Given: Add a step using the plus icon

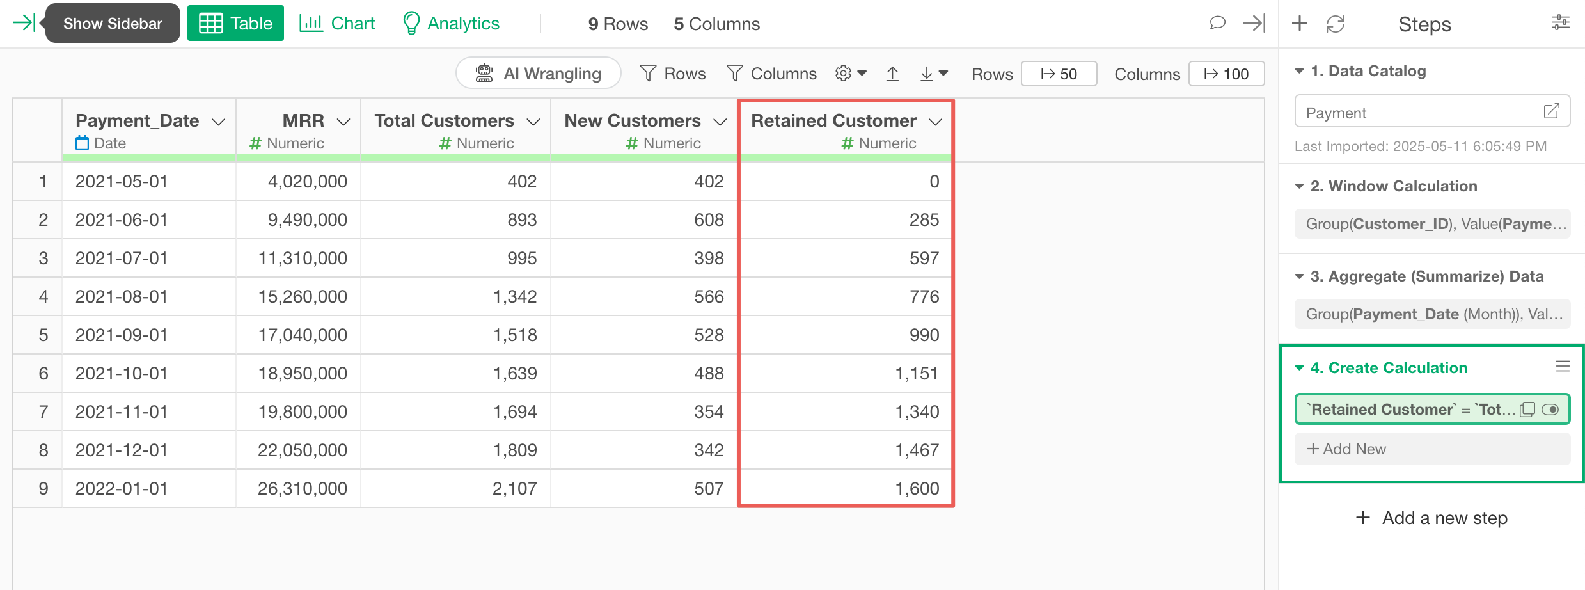Looking at the screenshot, I should pos(1300,24).
